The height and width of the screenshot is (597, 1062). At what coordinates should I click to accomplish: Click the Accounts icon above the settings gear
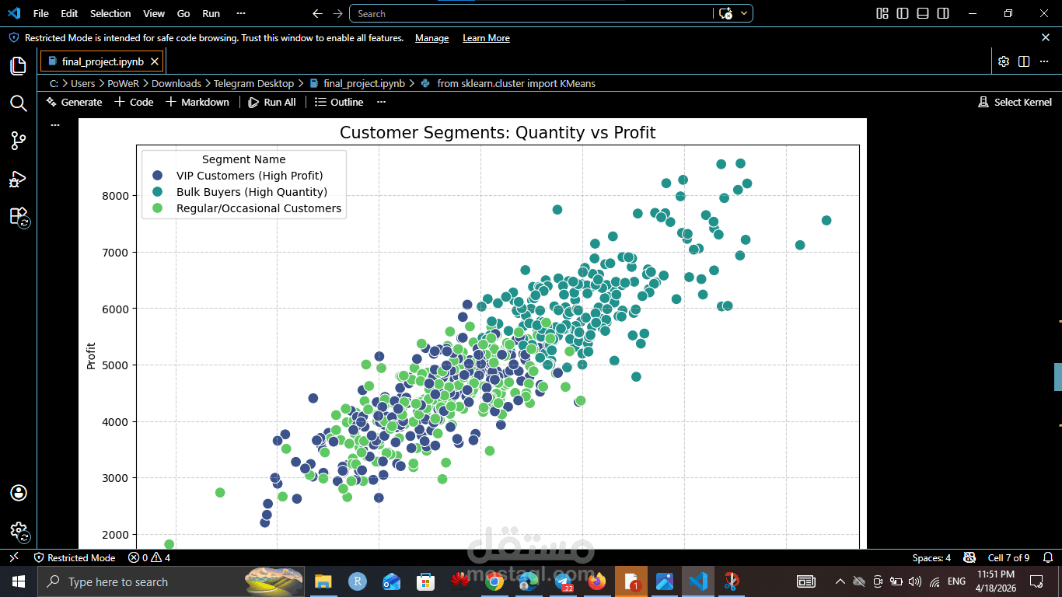pyautogui.click(x=18, y=492)
